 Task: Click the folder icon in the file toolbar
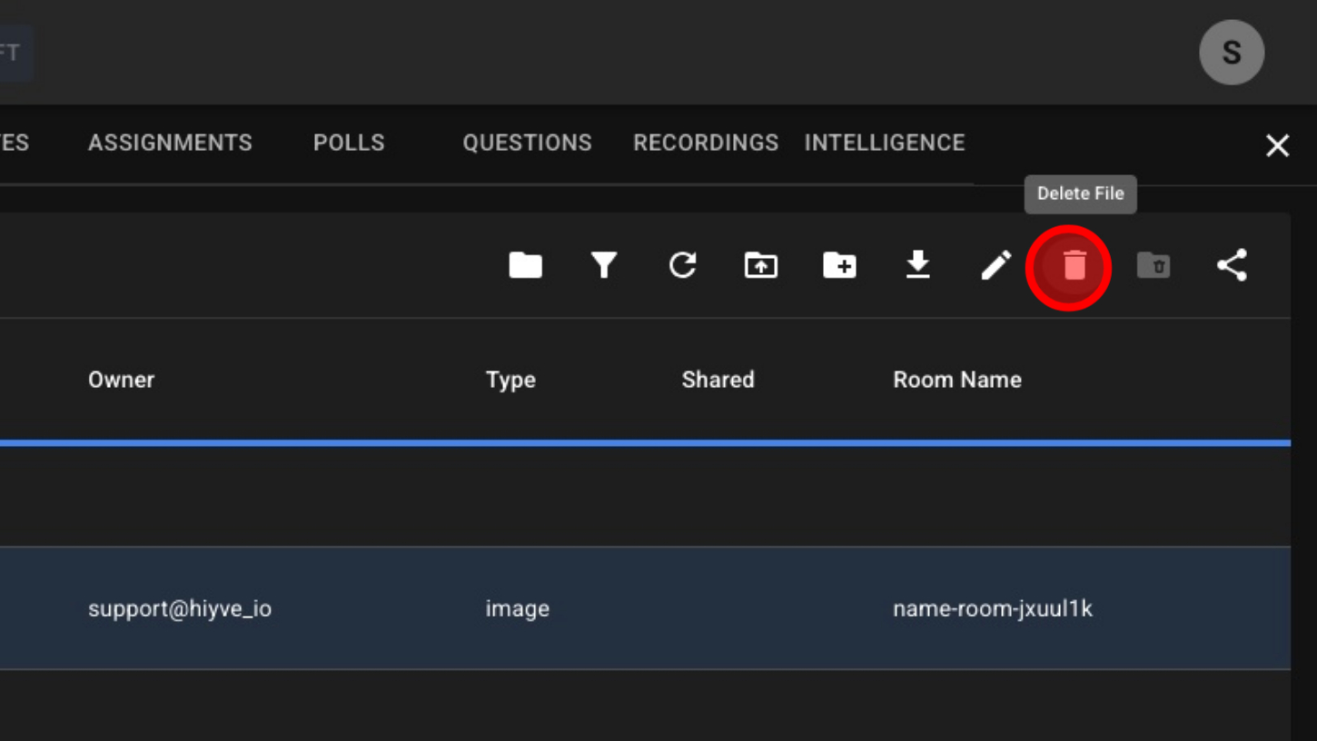pyautogui.click(x=525, y=265)
